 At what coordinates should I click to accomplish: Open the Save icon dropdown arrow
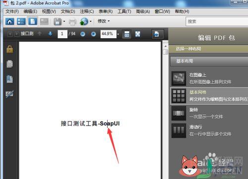click(64, 21)
